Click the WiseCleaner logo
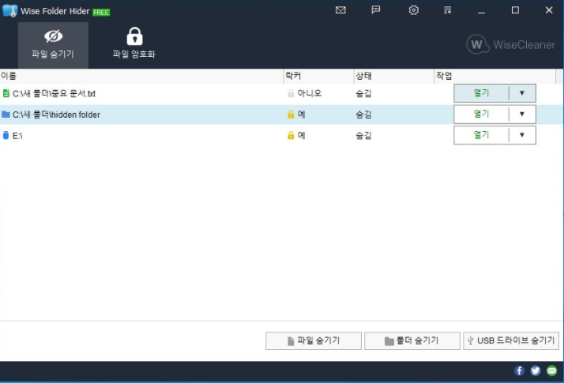 (x=511, y=44)
